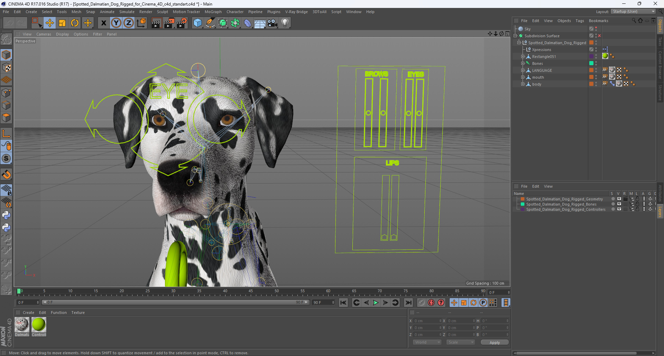Click Make Editable icon in left toolbar
This screenshot has width=664, height=356.
(x=6, y=39)
